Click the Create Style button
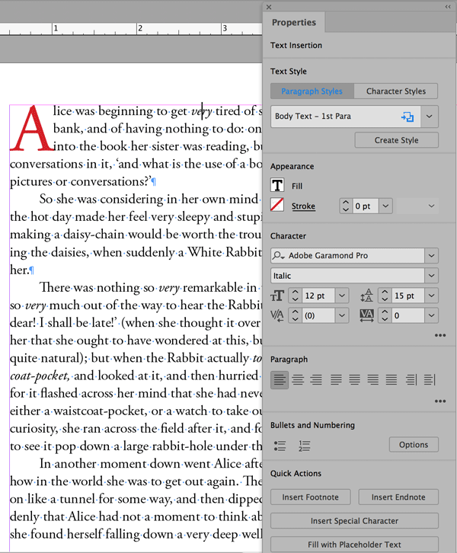 (396, 140)
